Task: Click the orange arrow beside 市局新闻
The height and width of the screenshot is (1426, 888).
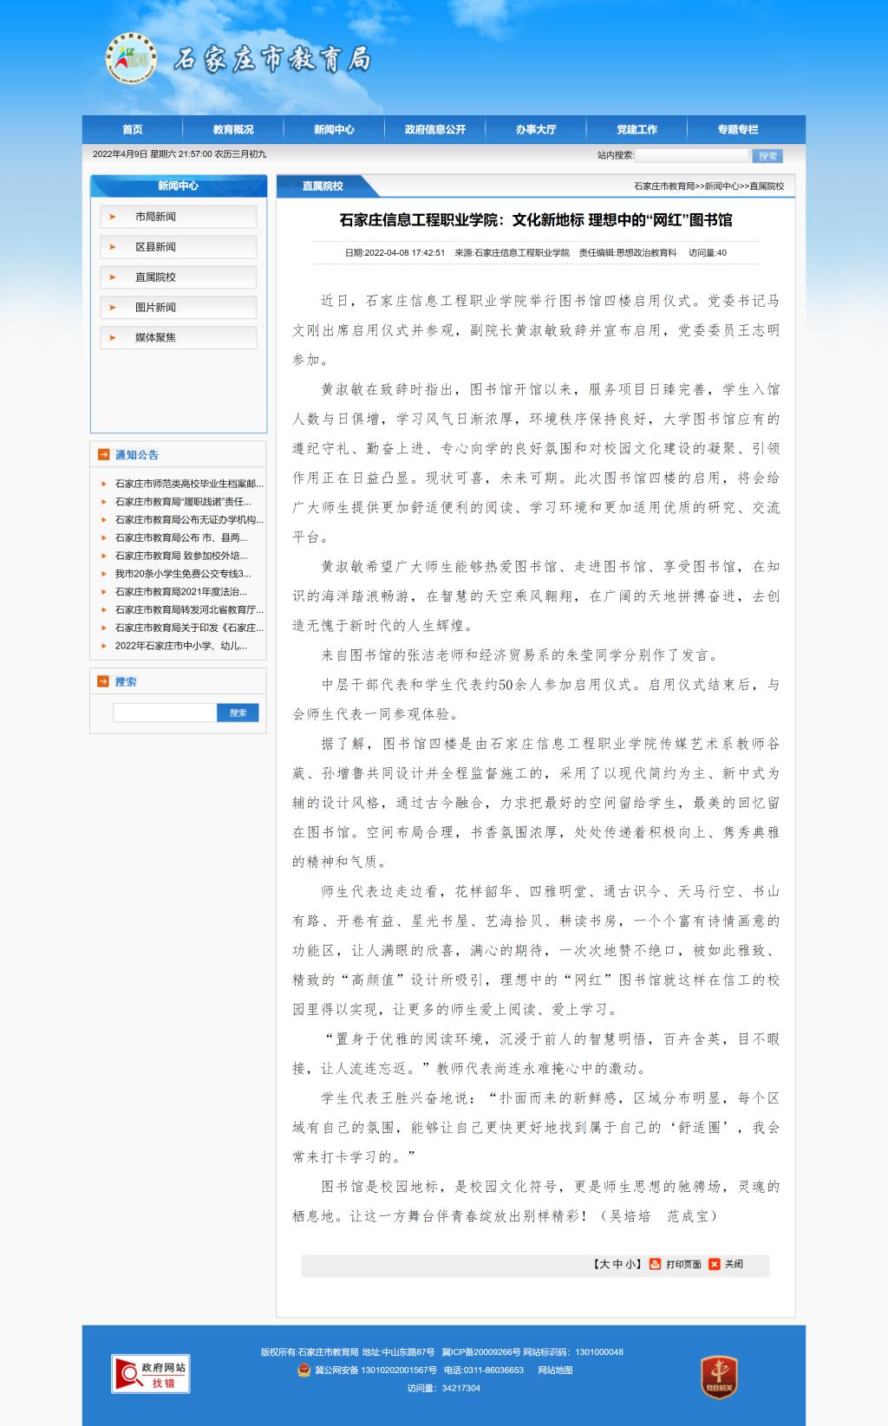Action: (x=113, y=217)
